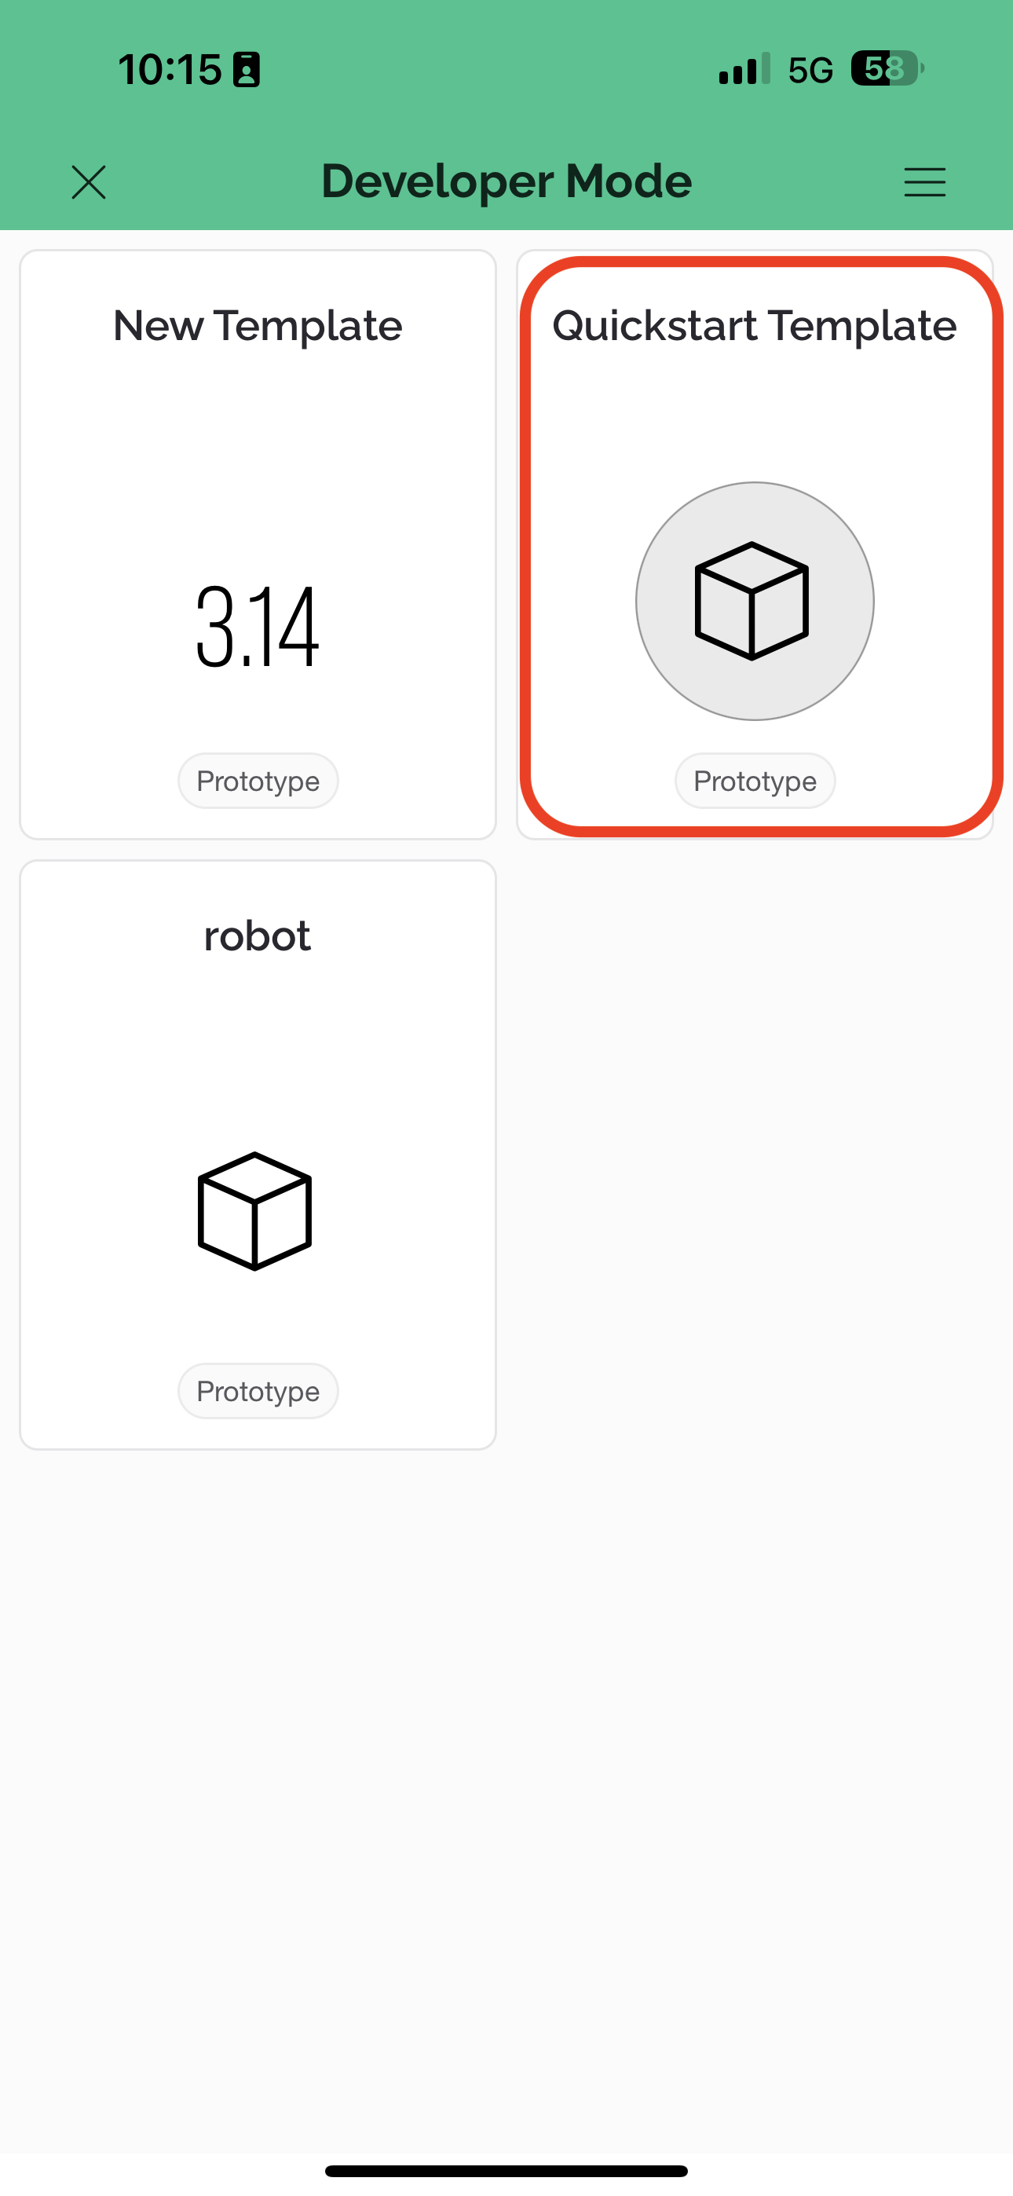The image size is (1013, 2196).
Task: Tap the 5G network indicator
Action: 810,70
